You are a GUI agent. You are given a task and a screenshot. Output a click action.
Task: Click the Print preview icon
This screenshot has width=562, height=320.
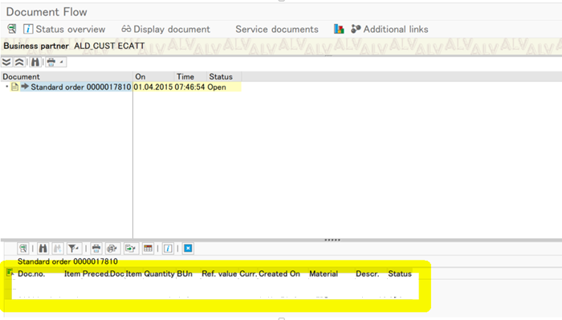(112, 248)
